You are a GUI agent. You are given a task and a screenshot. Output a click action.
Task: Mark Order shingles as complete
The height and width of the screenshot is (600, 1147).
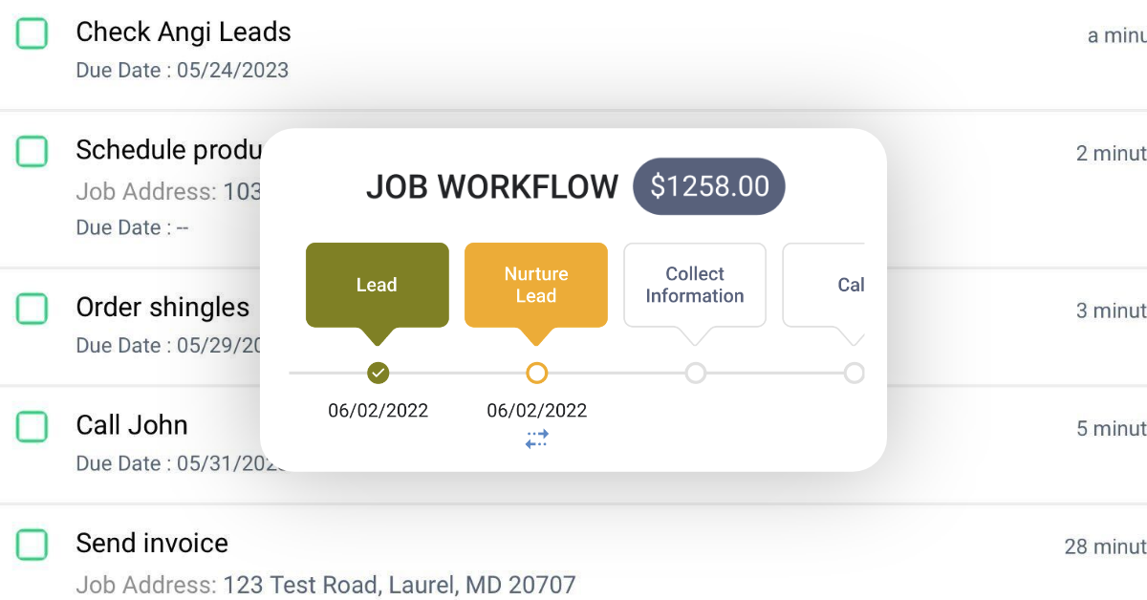(x=33, y=309)
